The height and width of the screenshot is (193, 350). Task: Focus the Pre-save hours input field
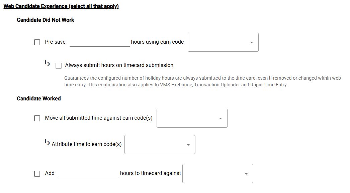coord(99,42)
